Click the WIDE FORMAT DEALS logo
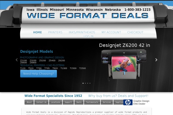This screenshot has height=115, width=173. [x=88, y=16]
